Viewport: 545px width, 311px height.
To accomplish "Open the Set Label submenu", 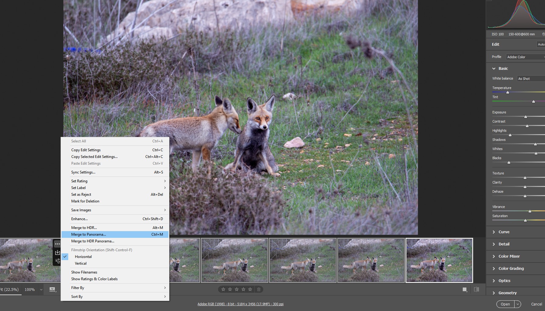I will pos(115,188).
